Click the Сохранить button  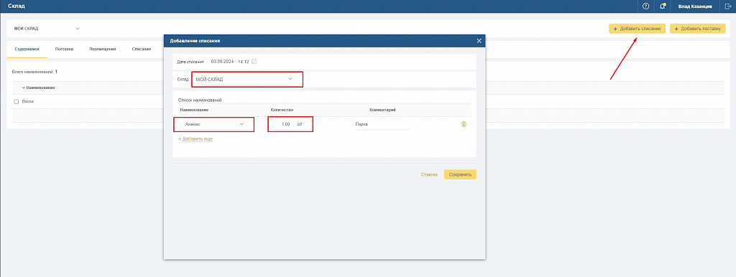coord(460,174)
